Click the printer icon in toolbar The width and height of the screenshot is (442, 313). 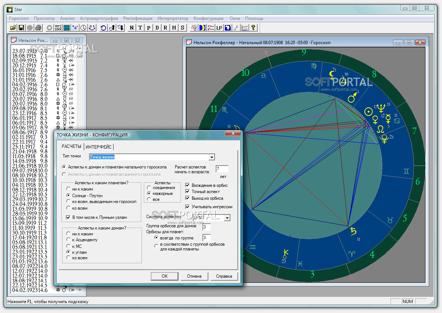(38, 28)
